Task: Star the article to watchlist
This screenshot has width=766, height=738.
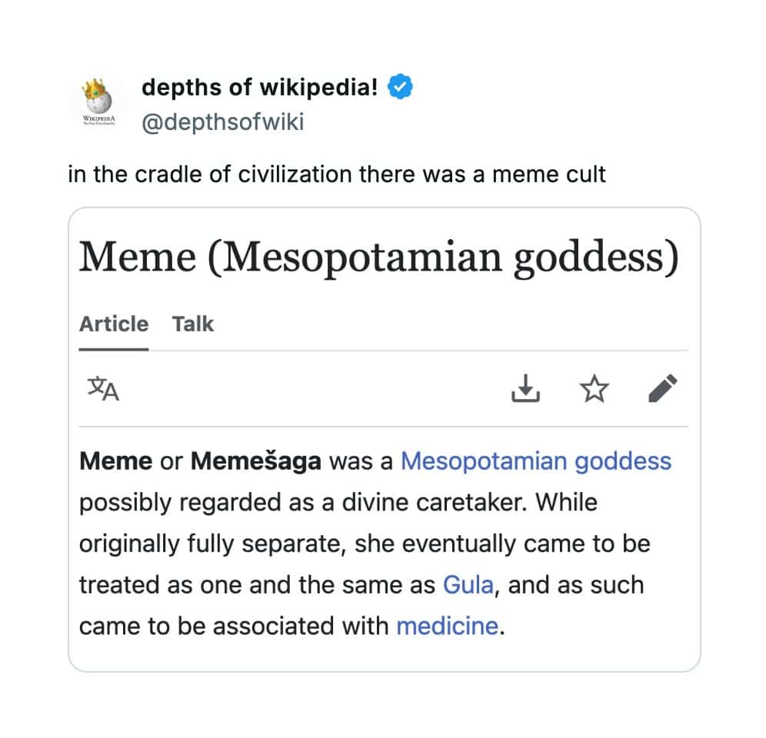Action: [x=593, y=389]
